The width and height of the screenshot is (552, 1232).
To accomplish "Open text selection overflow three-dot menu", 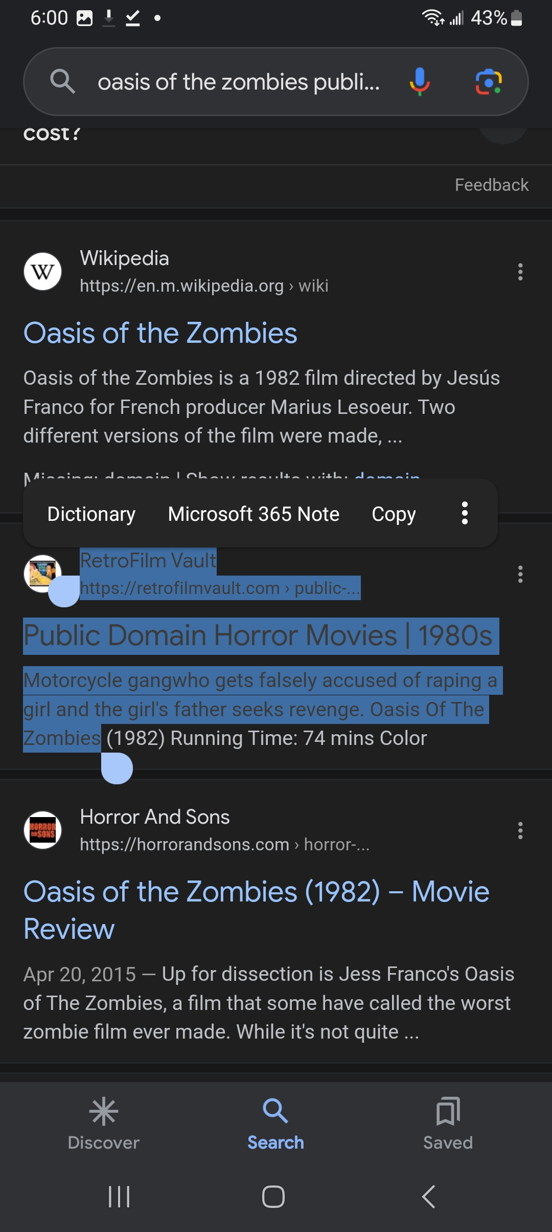I will click(465, 513).
